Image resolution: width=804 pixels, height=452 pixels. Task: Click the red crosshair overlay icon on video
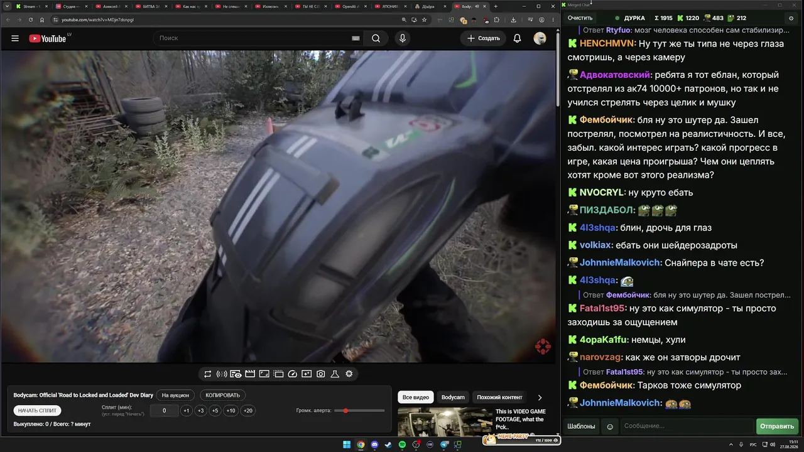[x=543, y=347]
